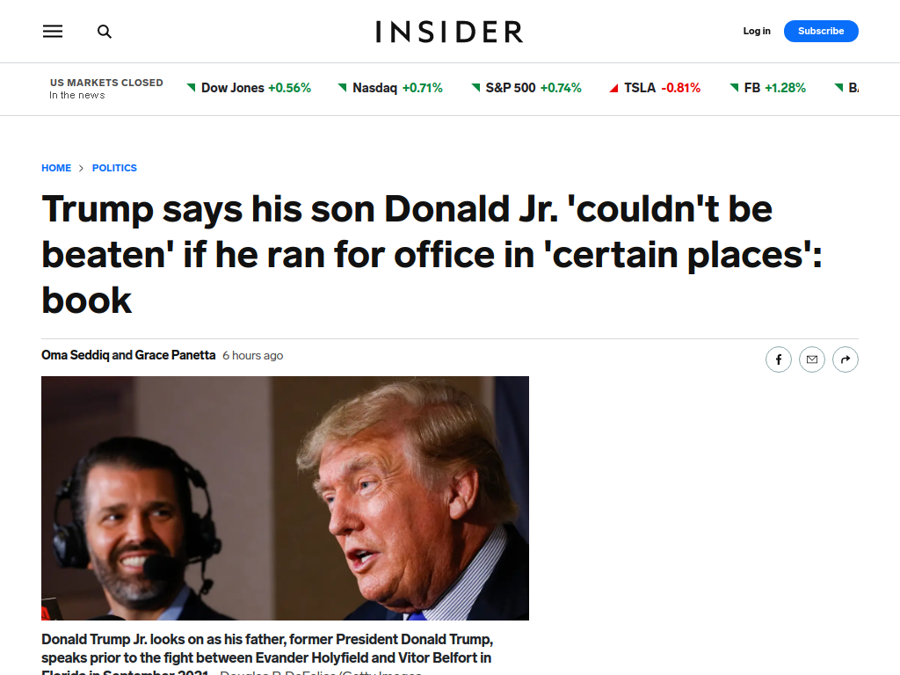Screen dimensions: 900x675
Task: Go to HOME breadcrumb
Action: coord(56,168)
